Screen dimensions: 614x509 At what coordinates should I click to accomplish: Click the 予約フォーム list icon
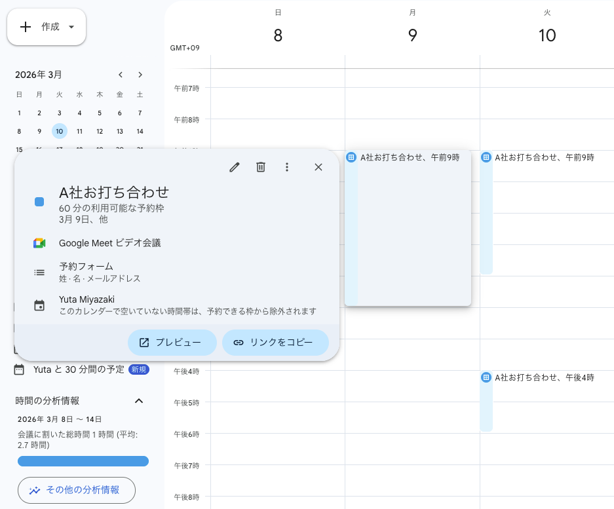coord(39,272)
